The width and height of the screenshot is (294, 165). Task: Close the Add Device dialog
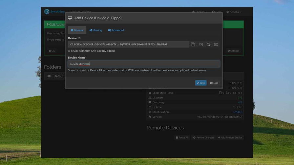pyautogui.click(x=214, y=83)
